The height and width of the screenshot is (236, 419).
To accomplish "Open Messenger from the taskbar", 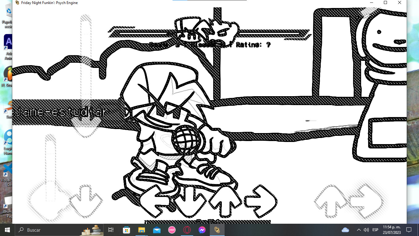I will tap(202, 230).
